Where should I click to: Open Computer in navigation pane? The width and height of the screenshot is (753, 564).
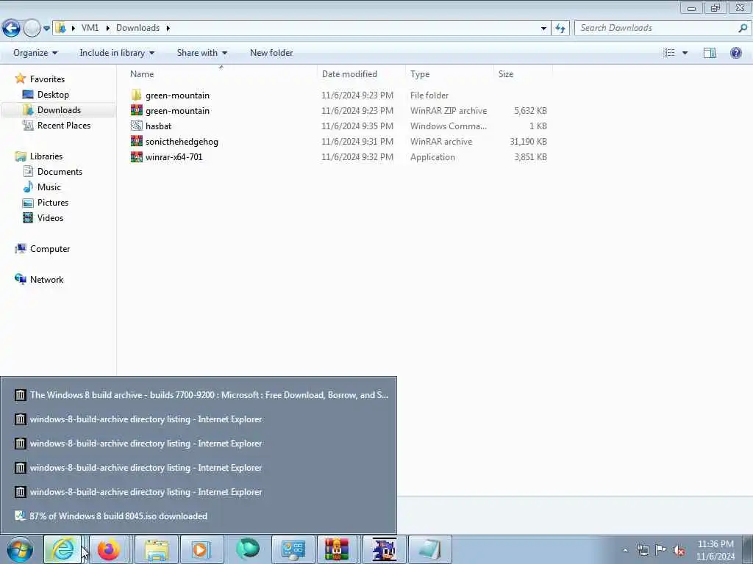[x=50, y=248]
